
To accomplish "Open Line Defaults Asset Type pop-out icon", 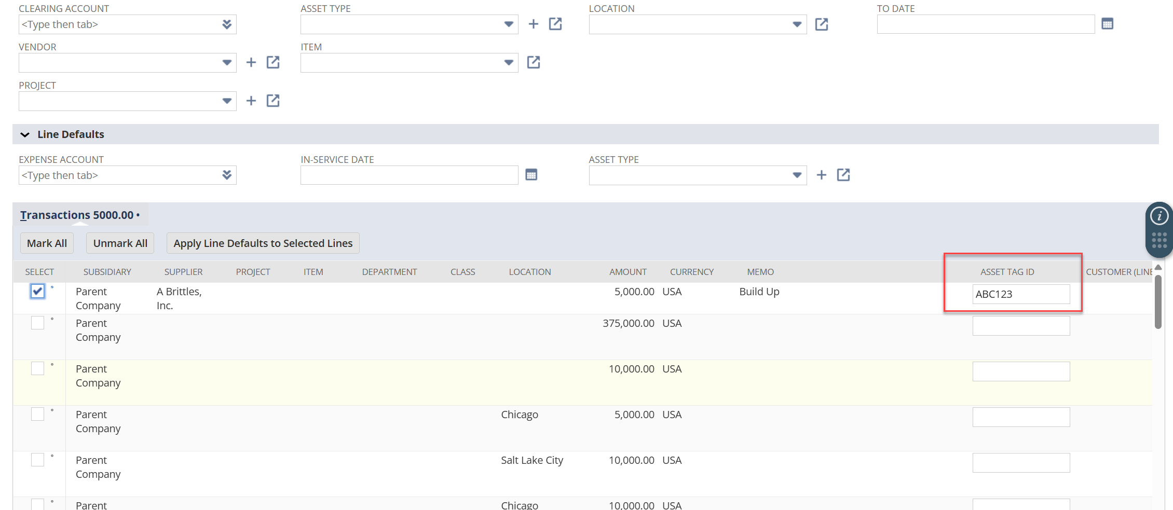I will [x=843, y=175].
